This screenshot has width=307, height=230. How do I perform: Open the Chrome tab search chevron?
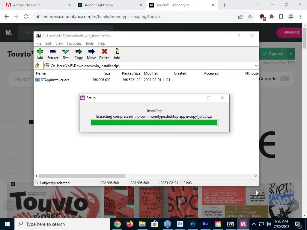[x=259, y=4]
